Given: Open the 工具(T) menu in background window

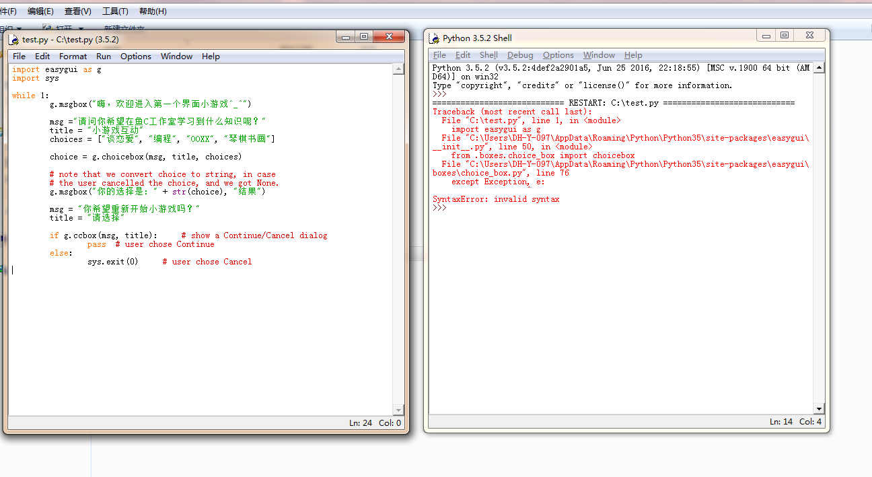Looking at the screenshot, I should tap(115, 11).
